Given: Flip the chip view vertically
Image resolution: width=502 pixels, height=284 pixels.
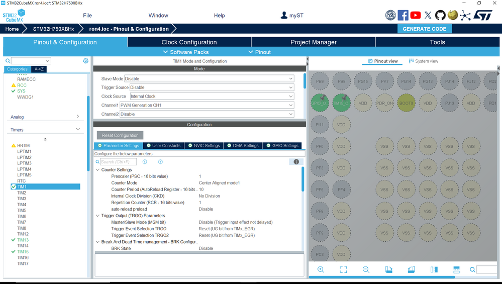Looking at the screenshot, I should pos(456,269).
